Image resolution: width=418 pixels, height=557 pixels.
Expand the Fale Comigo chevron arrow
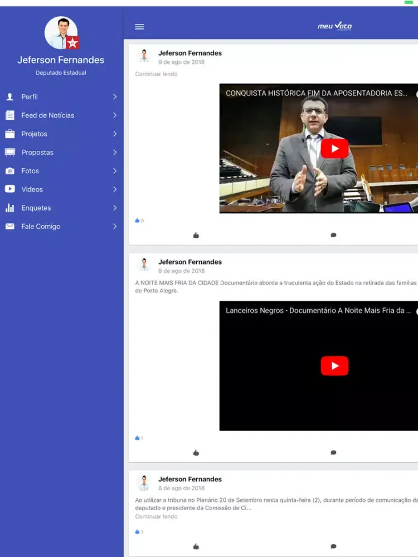point(115,226)
